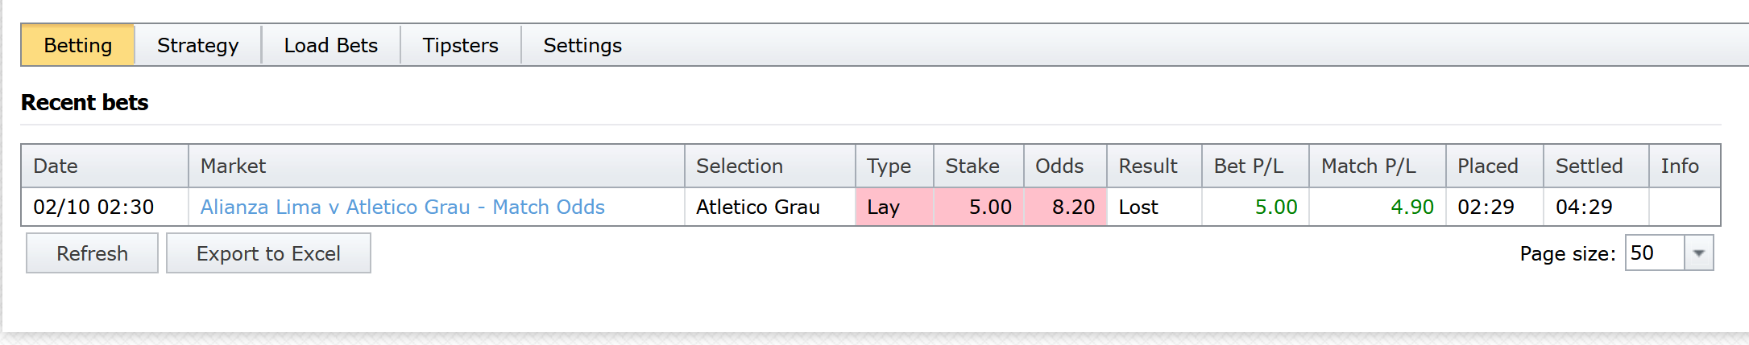Click the Selection column header
The width and height of the screenshot is (1749, 345).
(x=739, y=166)
